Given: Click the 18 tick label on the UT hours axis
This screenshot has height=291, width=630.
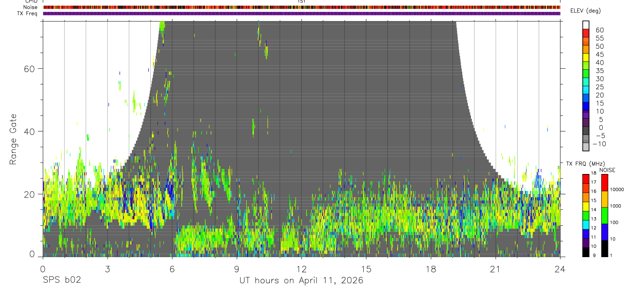Looking at the screenshot, I should [x=431, y=269].
